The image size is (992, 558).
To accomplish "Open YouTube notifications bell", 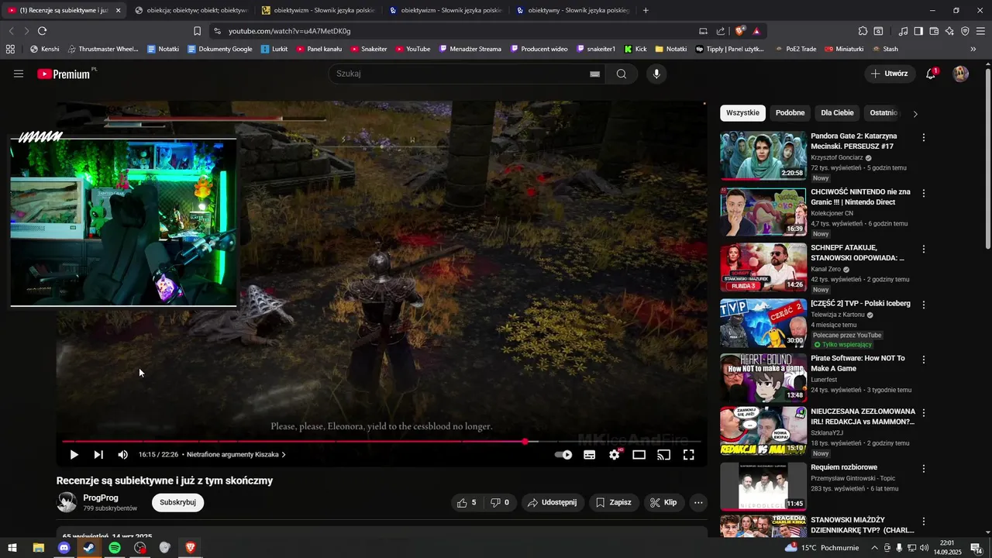I will (x=931, y=74).
